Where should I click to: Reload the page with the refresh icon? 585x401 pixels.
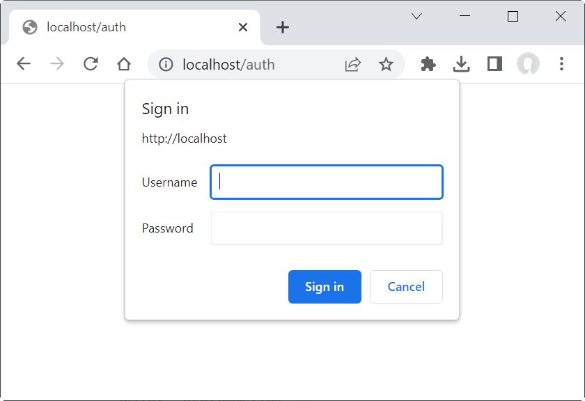click(91, 63)
